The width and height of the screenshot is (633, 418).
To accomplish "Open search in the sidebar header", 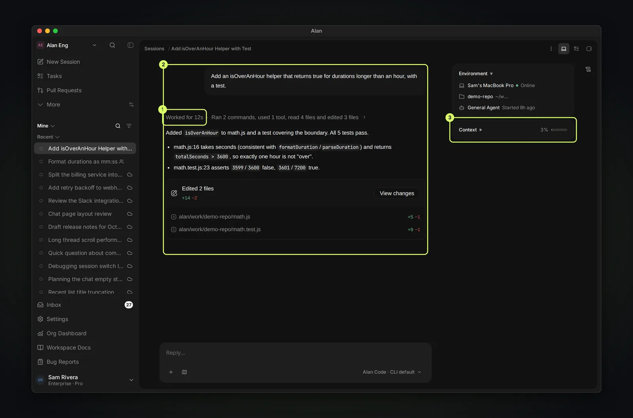I will pyautogui.click(x=112, y=45).
